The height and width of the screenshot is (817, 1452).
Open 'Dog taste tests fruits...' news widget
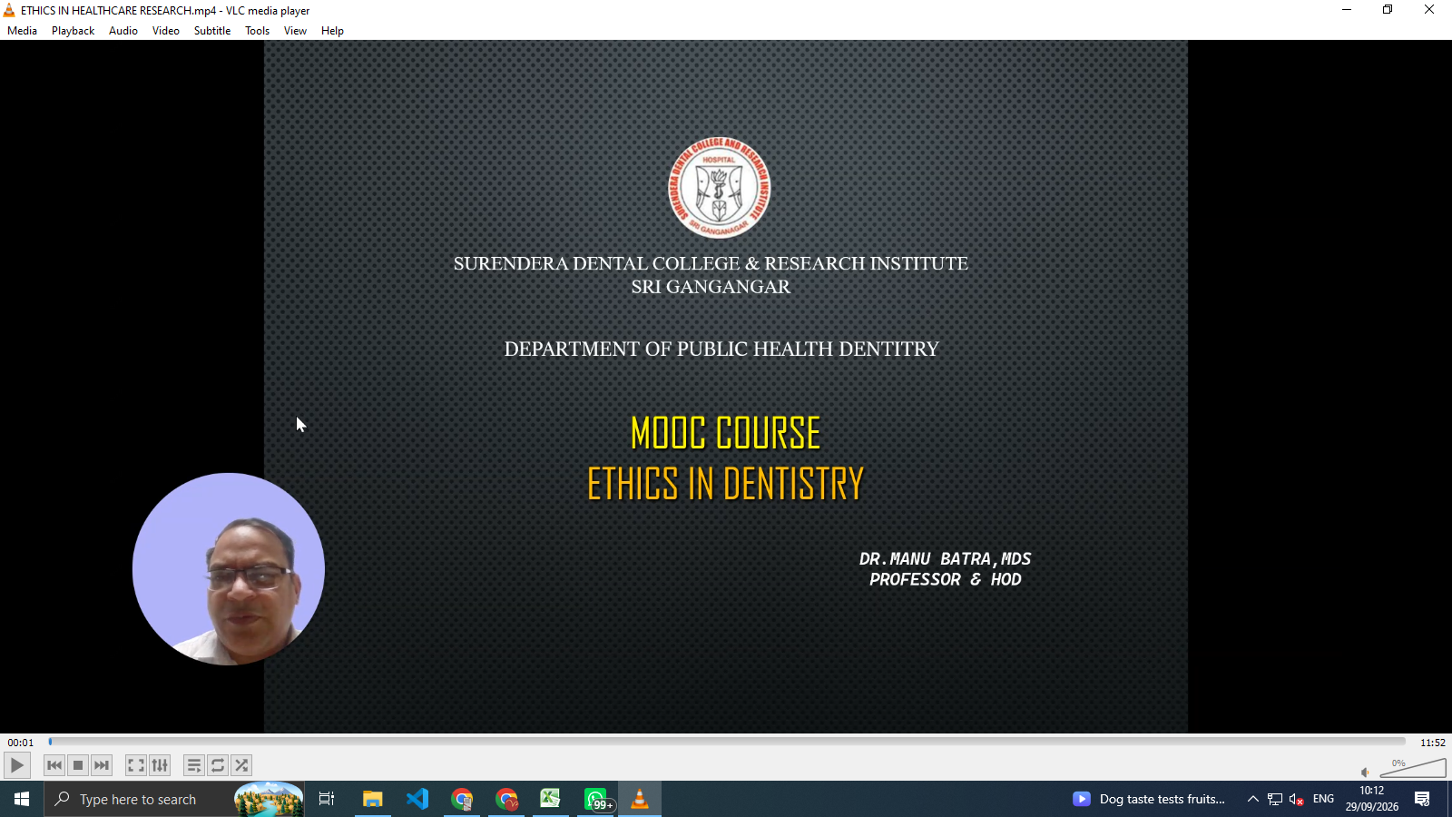[x=1149, y=799]
